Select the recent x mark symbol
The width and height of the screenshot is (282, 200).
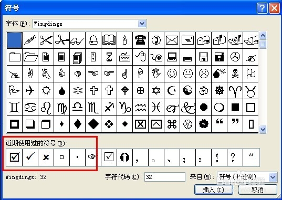(46, 157)
